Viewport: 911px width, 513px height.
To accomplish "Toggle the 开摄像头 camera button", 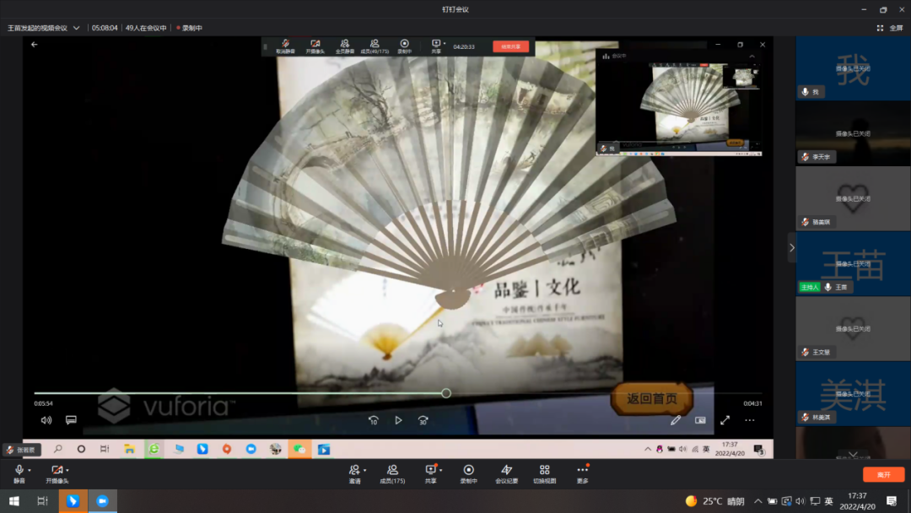I will (57, 470).
